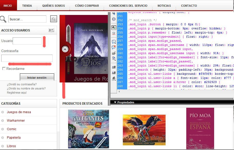
Task: Click the Indent Code icon
Action: [x=114, y=67]
